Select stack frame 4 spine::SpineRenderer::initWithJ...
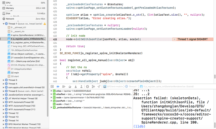The width and height of the screenshot is (216, 129). [x=27, y=35]
